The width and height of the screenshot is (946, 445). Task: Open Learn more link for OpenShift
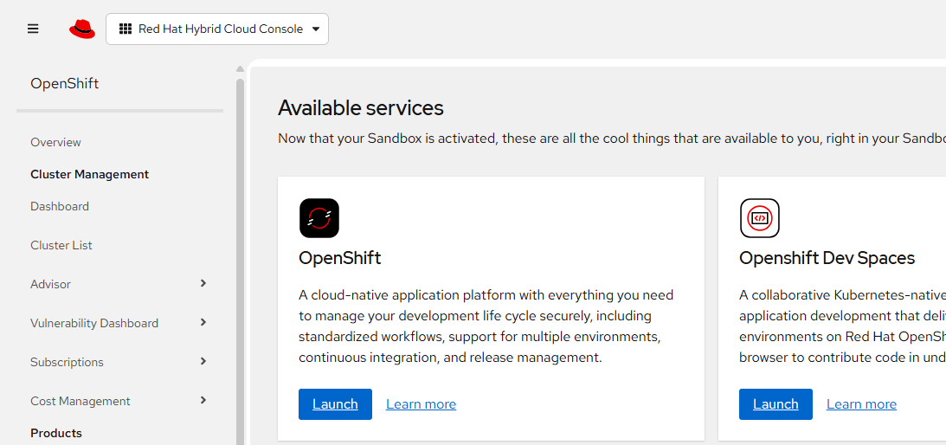tap(421, 404)
